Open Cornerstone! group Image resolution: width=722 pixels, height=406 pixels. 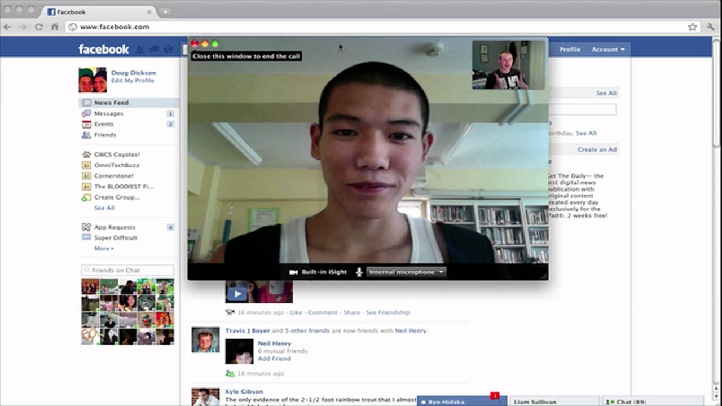pos(113,176)
